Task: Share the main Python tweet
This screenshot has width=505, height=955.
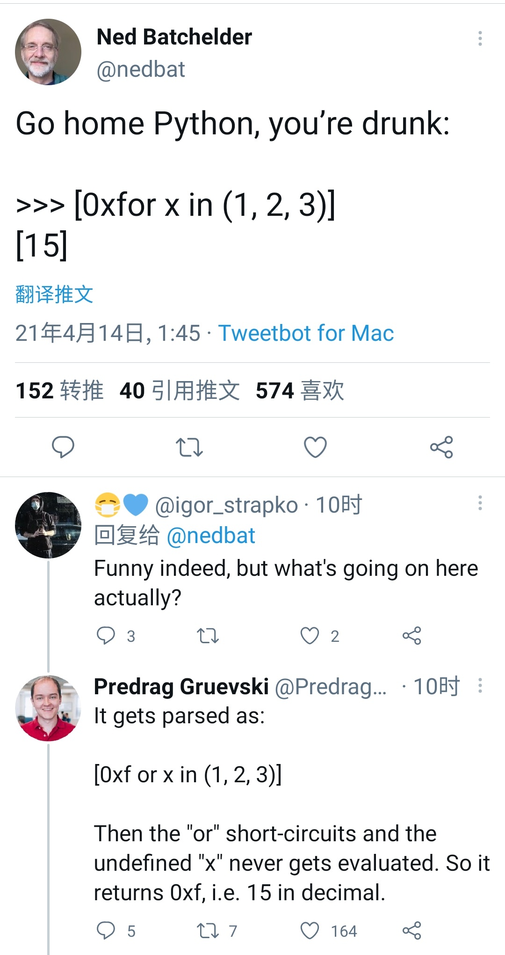Action: point(441,447)
